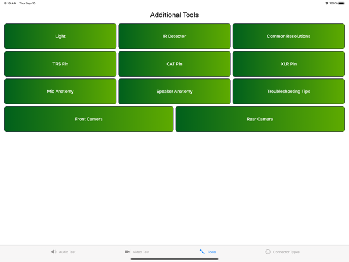Switch to Connector Types tab label
The width and height of the screenshot is (349, 262).
point(286,252)
